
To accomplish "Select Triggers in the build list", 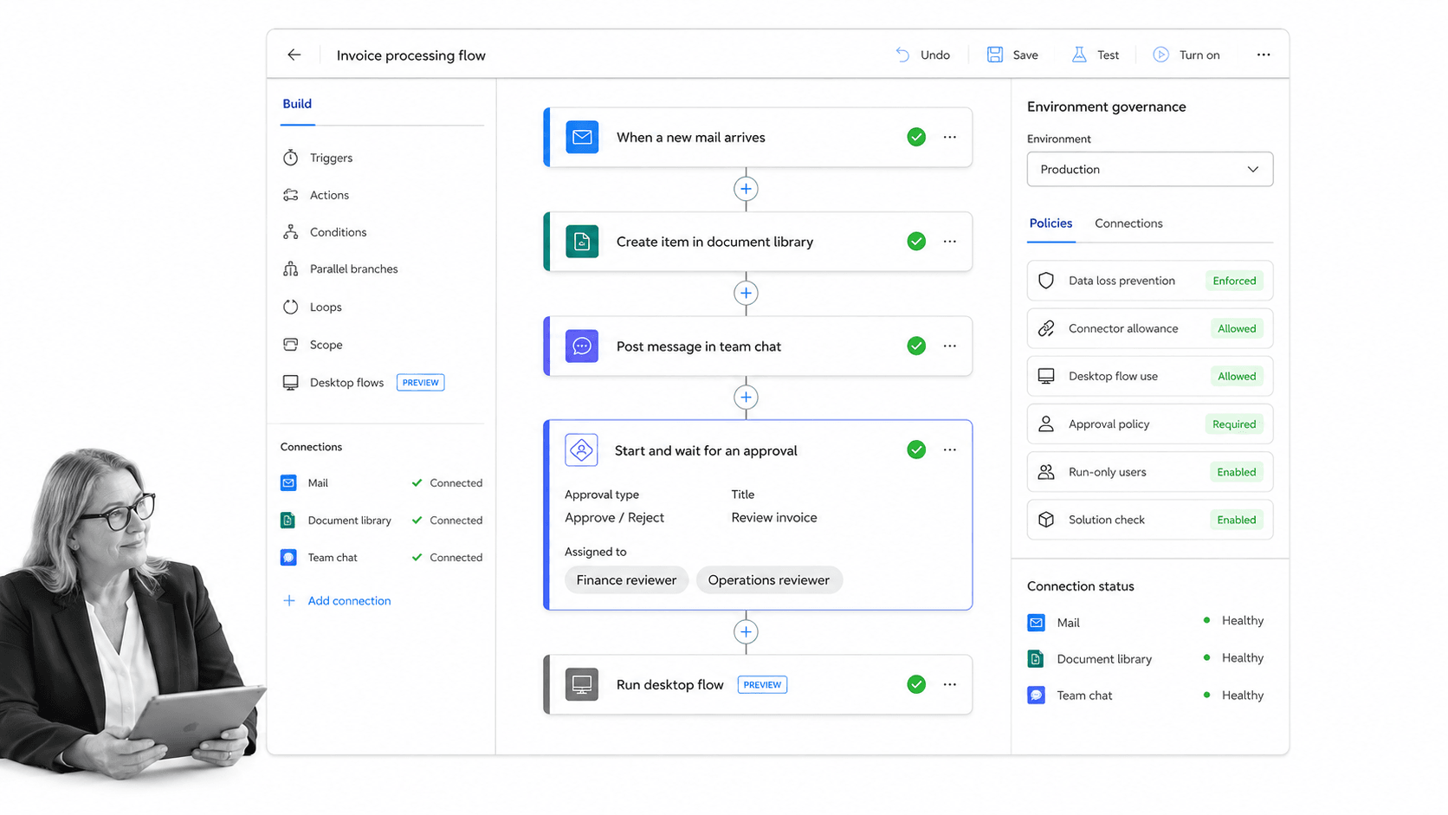I will click(318, 158).
